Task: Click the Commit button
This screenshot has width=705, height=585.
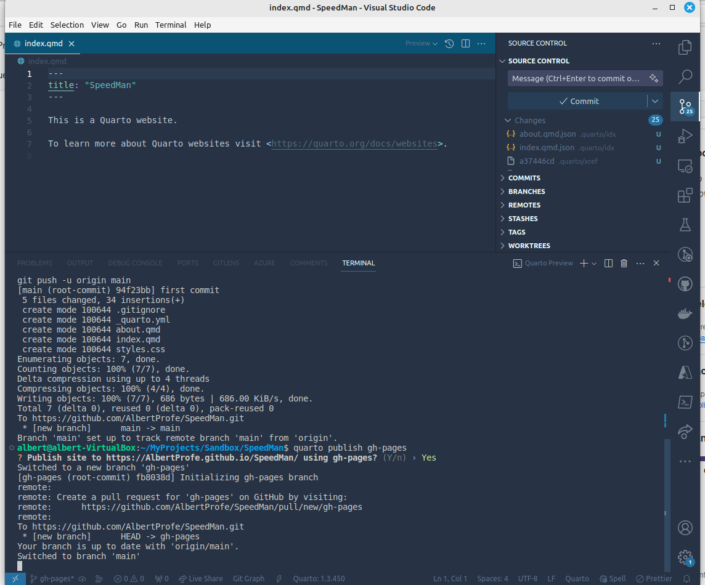Action: click(578, 101)
